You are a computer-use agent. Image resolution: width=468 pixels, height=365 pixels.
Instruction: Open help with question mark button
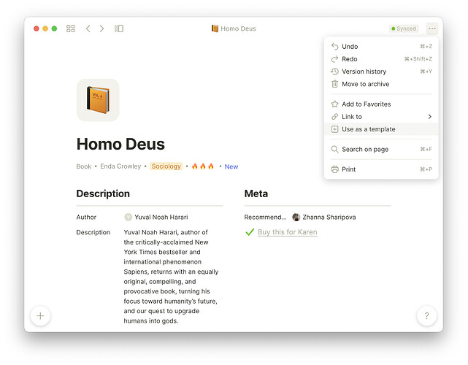coord(427,316)
